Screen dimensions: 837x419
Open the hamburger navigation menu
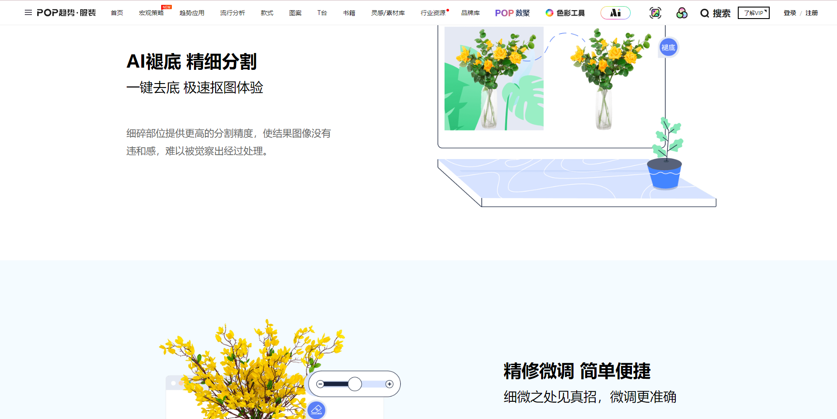[x=28, y=12]
